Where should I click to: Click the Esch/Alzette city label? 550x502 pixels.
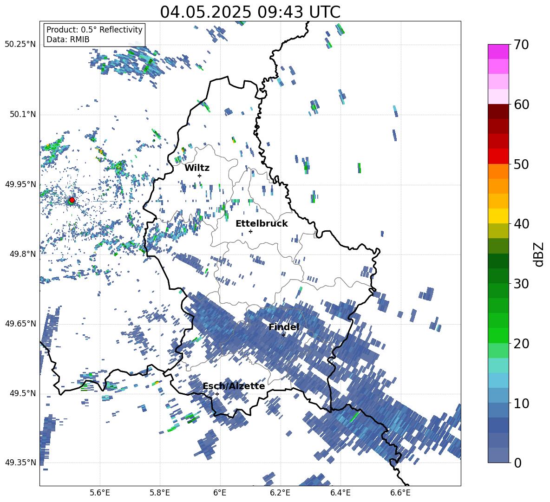(234, 386)
